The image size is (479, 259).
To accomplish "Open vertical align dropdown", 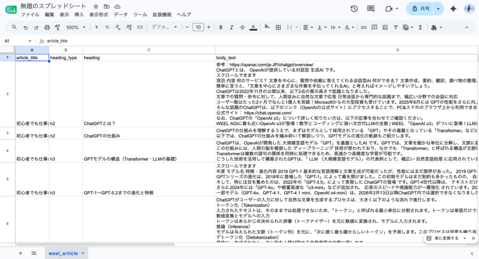I will pos(322,27).
